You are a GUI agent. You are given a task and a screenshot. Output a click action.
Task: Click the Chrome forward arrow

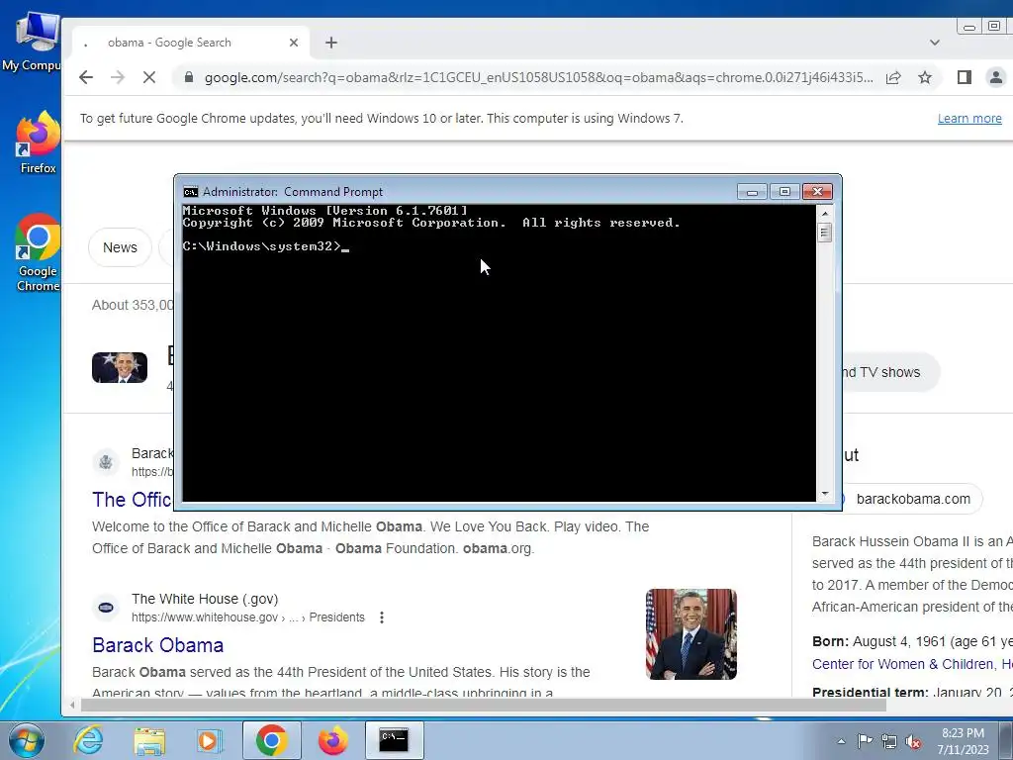pyautogui.click(x=118, y=77)
